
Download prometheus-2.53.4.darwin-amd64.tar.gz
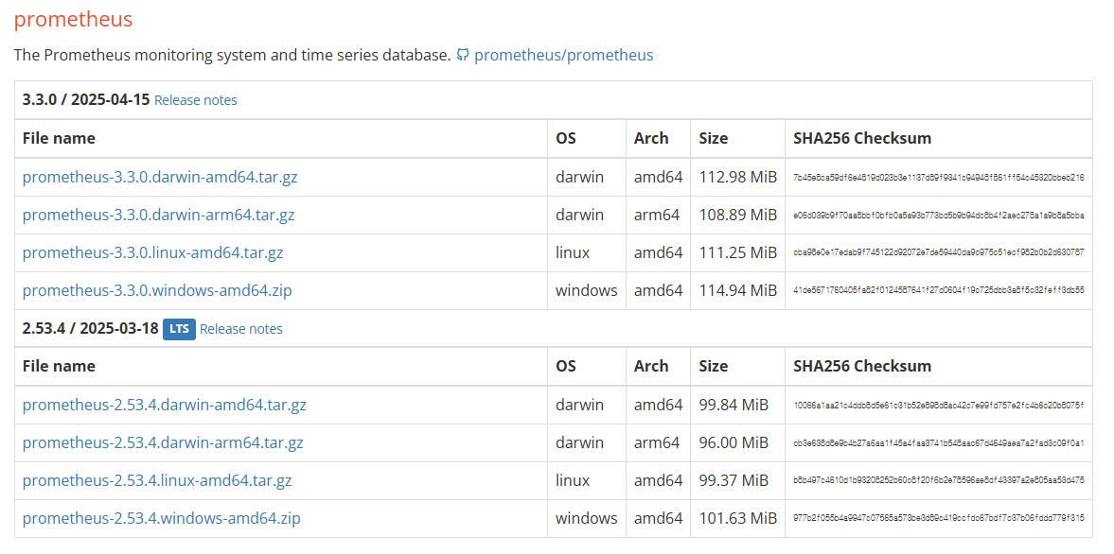tap(164, 405)
